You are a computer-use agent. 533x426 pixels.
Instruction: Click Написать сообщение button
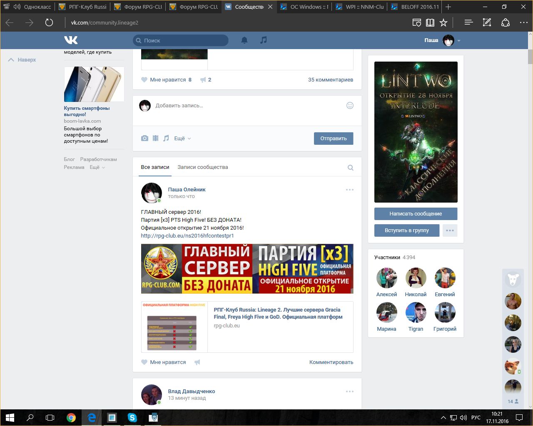[416, 214]
